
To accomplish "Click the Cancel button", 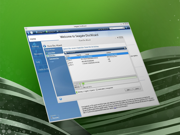I will 137,88.
